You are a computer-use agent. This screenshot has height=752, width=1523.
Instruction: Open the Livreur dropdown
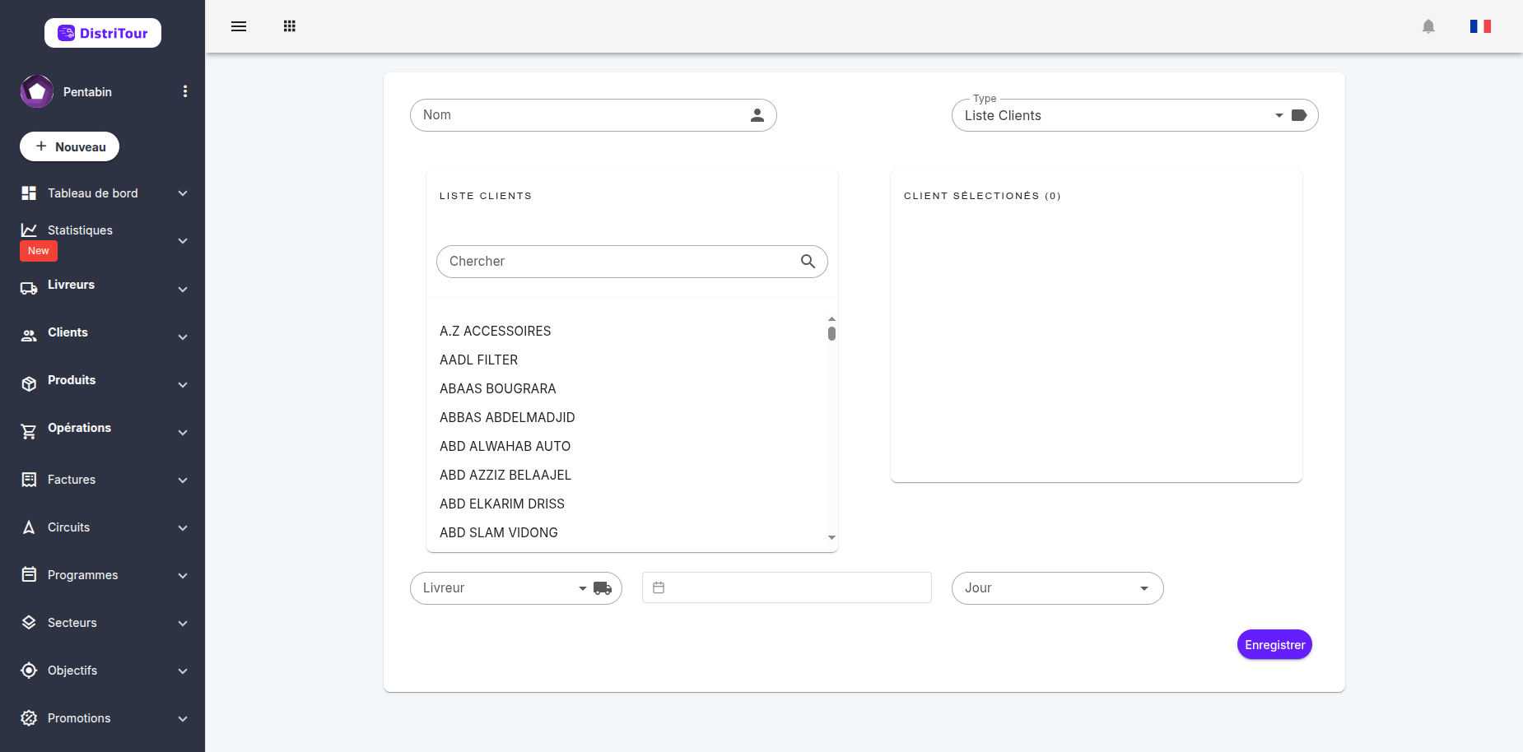tap(515, 588)
